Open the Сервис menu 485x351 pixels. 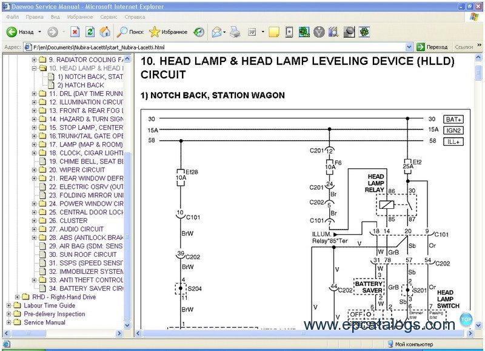tap(109, 17)
